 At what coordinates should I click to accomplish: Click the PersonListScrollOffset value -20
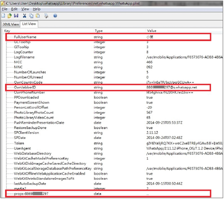point(149,108)
